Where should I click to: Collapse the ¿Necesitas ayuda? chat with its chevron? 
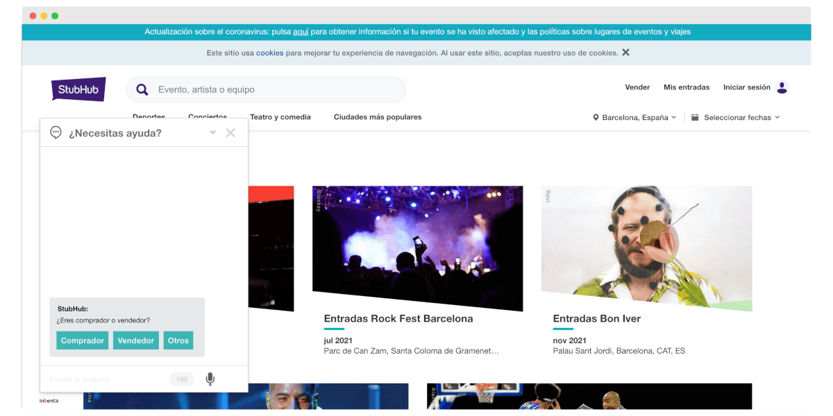tap(212, 132)
